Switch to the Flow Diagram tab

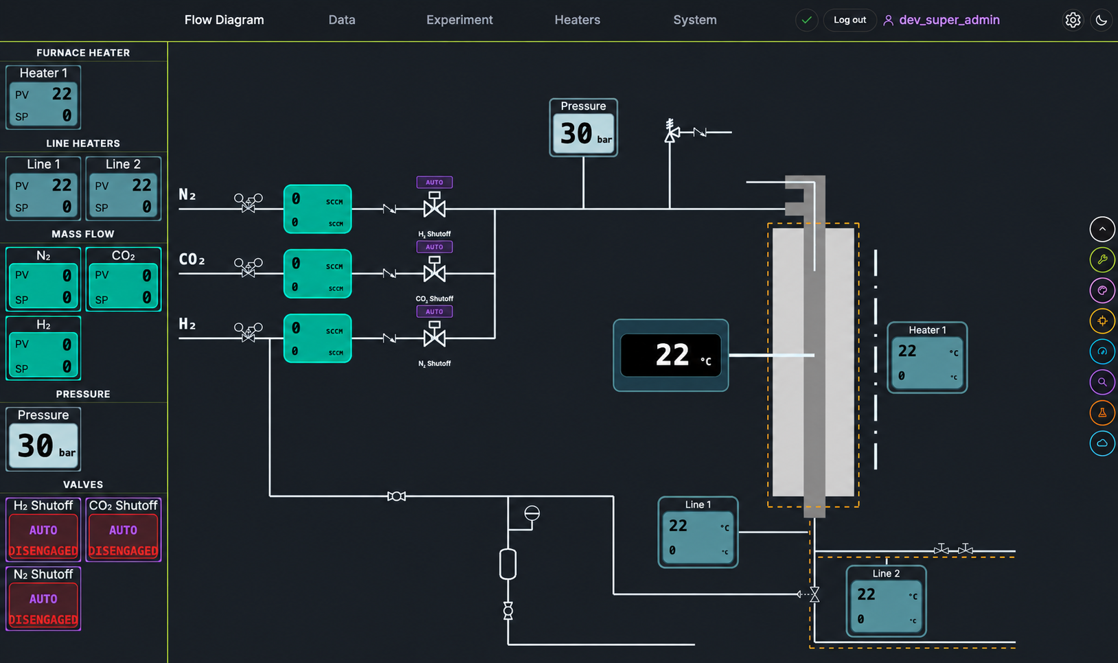pos(224,20)
